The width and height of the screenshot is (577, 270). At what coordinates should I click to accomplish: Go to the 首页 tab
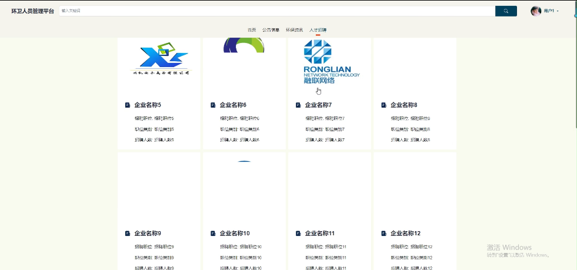pos(252,30)
